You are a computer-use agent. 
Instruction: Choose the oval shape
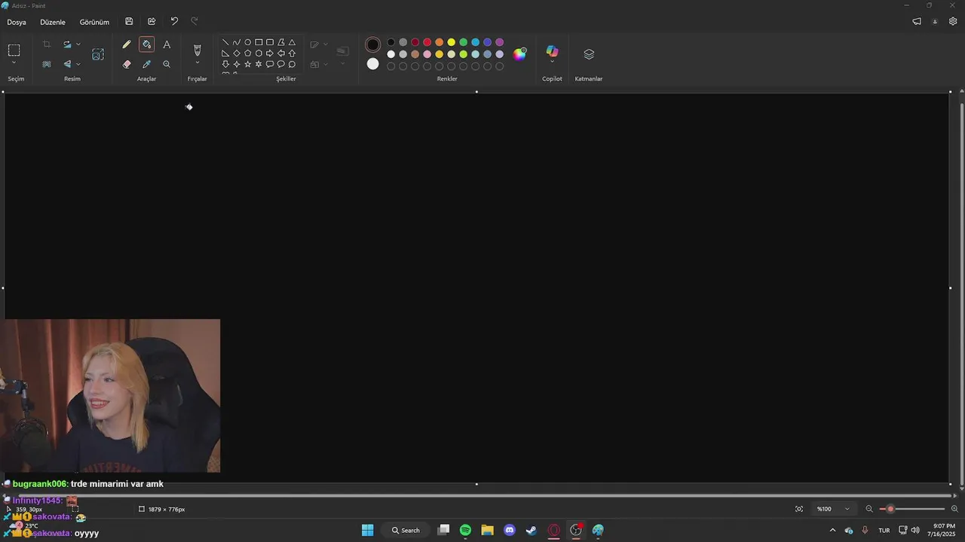[247, 42]
